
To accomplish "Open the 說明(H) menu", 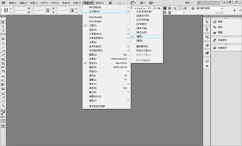I will (100, 3).
